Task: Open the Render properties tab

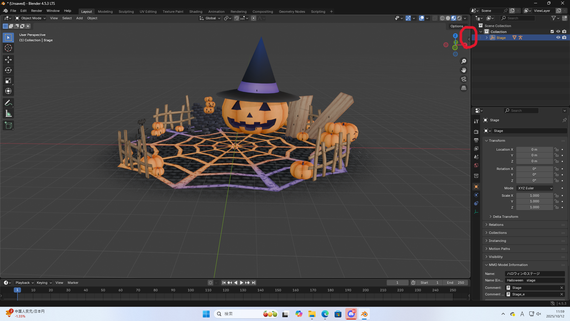Action: click(476, 131)
